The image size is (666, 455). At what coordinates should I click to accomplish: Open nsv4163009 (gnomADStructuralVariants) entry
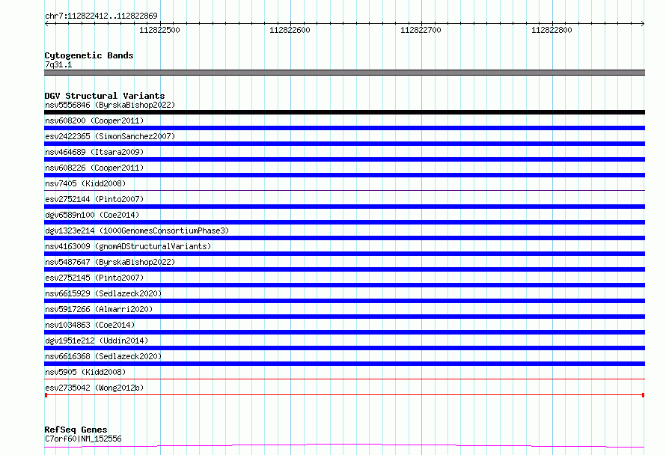point(128,246)
